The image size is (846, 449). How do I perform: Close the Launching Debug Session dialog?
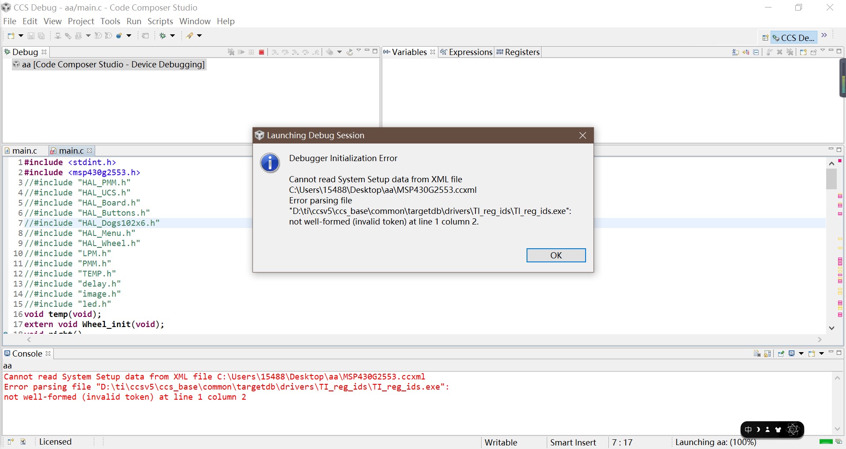pos(583,135)
